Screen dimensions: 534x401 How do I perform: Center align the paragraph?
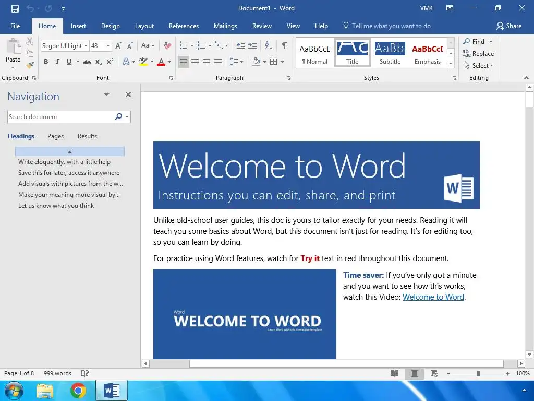(x=195, y=62)
